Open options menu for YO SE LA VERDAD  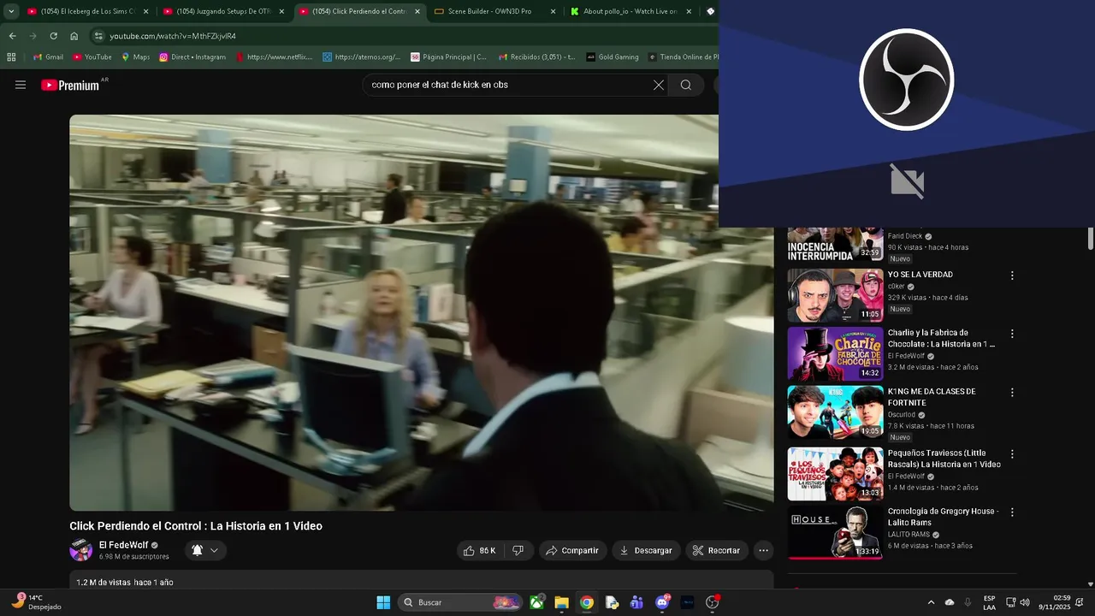coord(1012,275)
